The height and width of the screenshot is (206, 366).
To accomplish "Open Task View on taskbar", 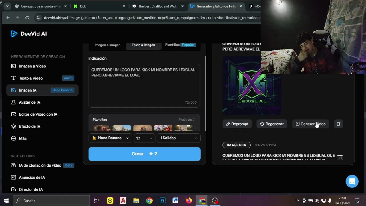I will [x=96, y=201].
